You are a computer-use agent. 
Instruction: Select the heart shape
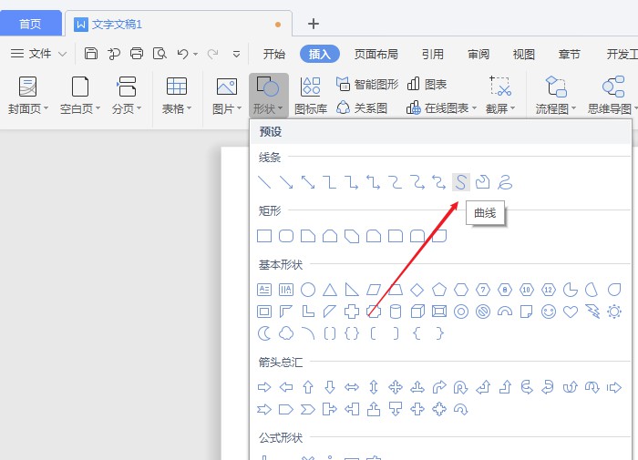[x=571, y=312]
